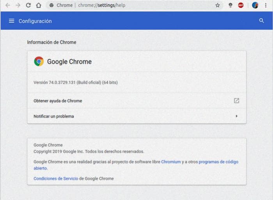273x200 pixels.
Task: Click the Google Chrome product name heading
Action: pos(69,62)
